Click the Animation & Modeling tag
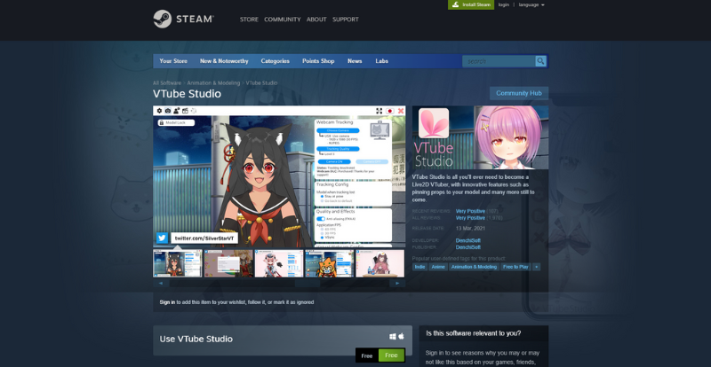The image size is (711, 367). point(474,267)
